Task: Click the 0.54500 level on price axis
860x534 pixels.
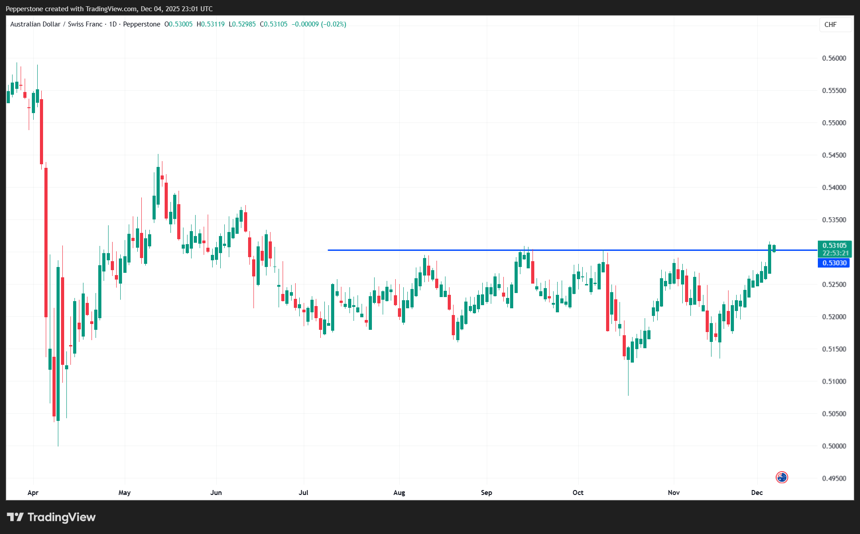Action: click(x=834, y=155)
